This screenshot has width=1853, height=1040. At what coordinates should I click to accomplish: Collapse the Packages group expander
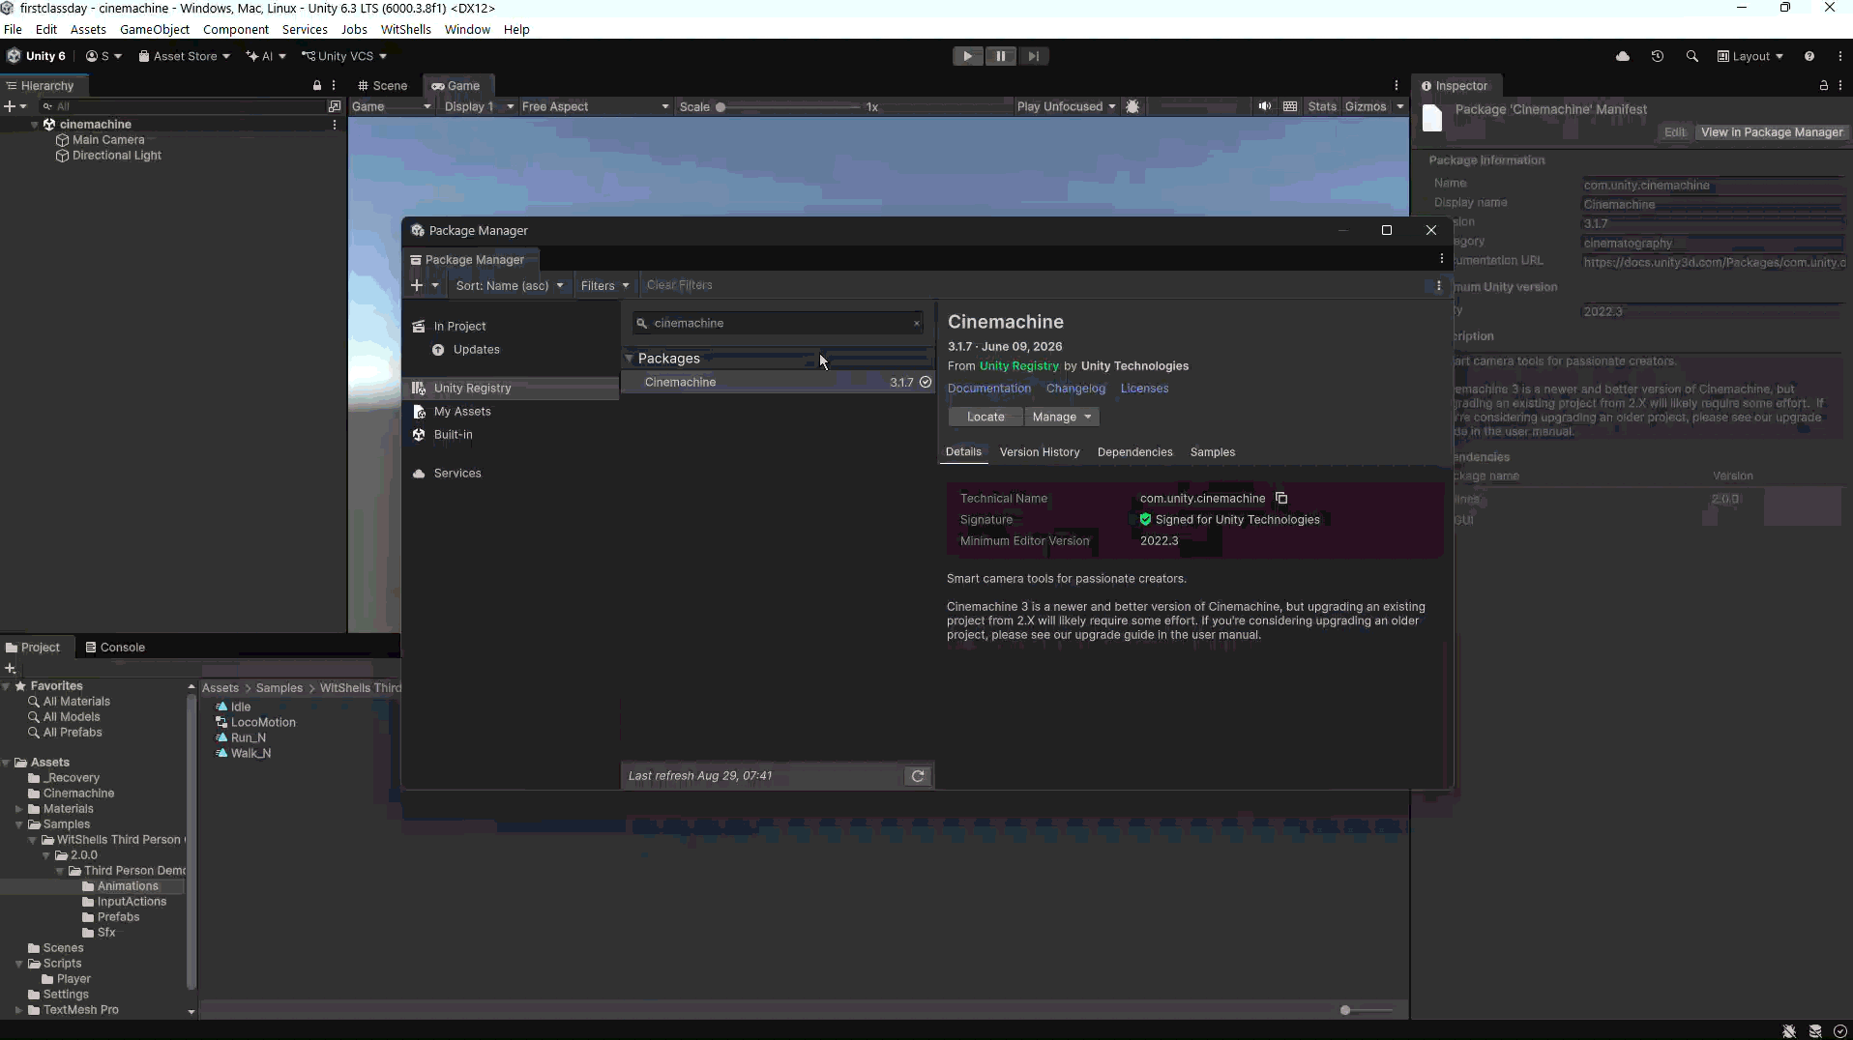[x=630, y=359]
